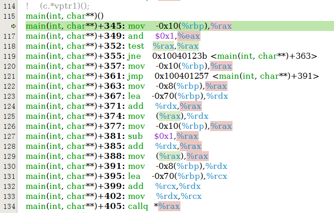Select the callq *%rax instruction at main+405
The width and height of the screenshot is (334, 213).
138,206
